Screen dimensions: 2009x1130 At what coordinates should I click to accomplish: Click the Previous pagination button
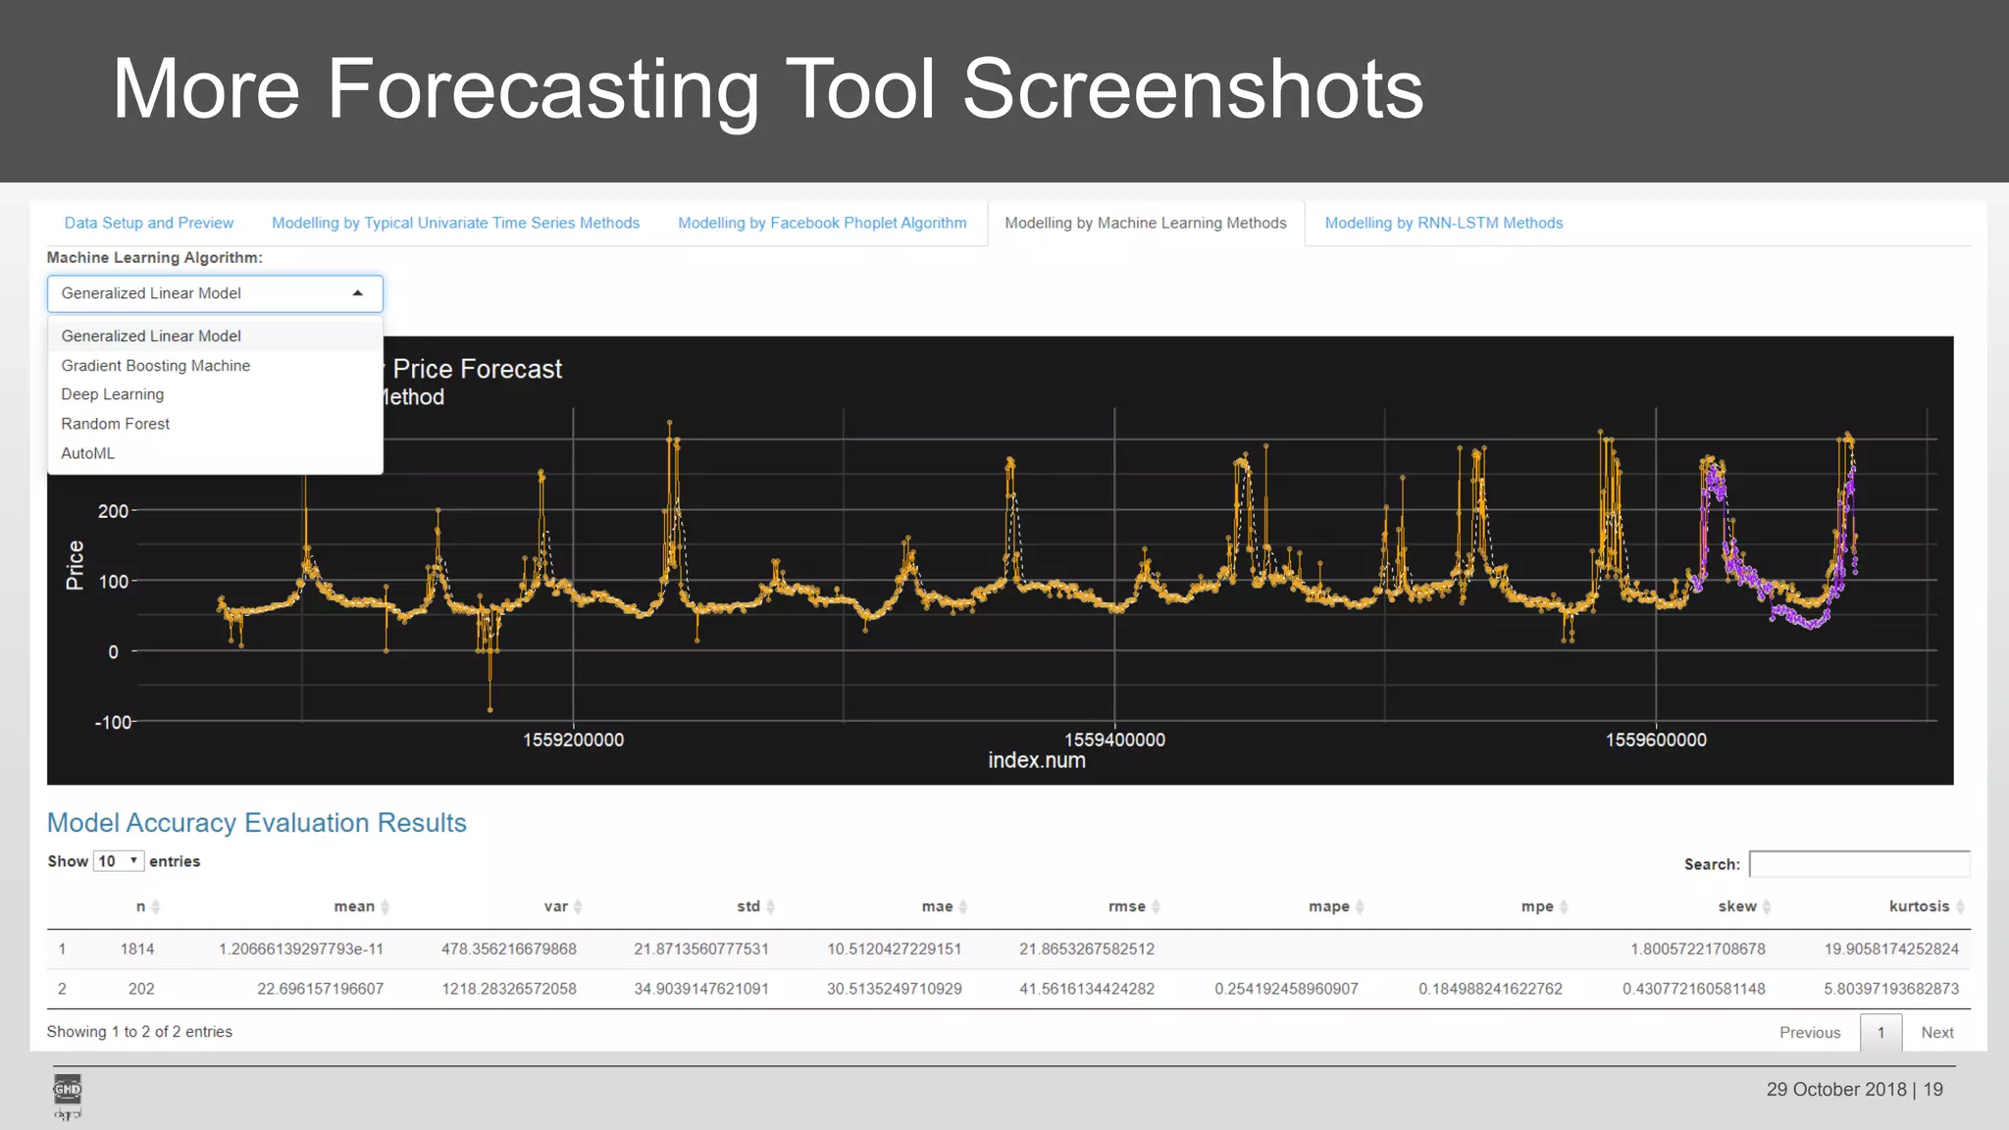(x=1809, y=1033)
